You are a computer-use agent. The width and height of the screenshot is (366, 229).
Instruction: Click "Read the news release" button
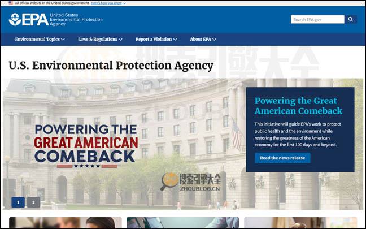click(282, 158)
